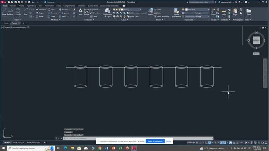This screenshot has height=151, width=269.
Task: Click the Dejar de compartir button
Action: pos(155,141)
